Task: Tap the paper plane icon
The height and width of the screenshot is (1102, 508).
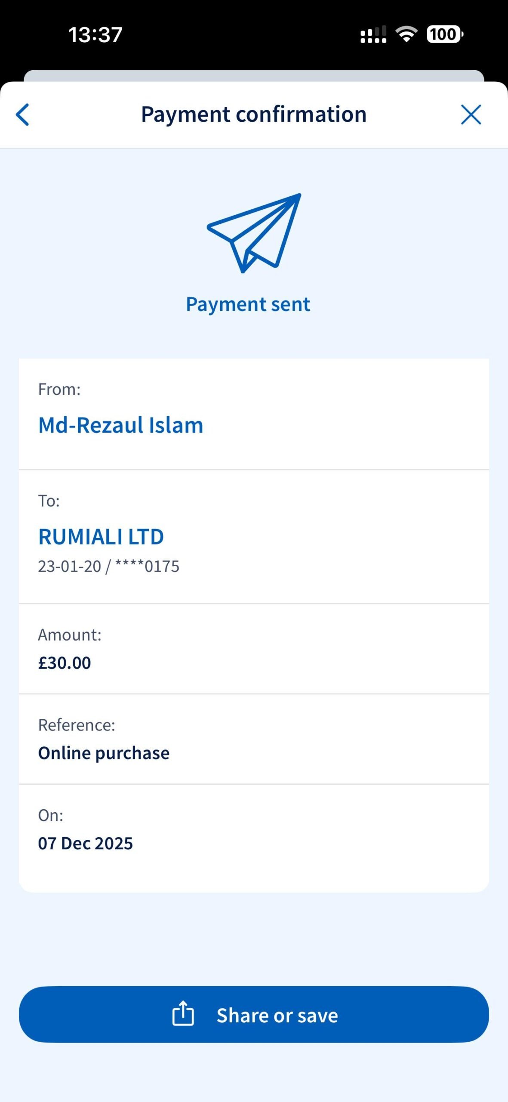Action: click(254, 232)
